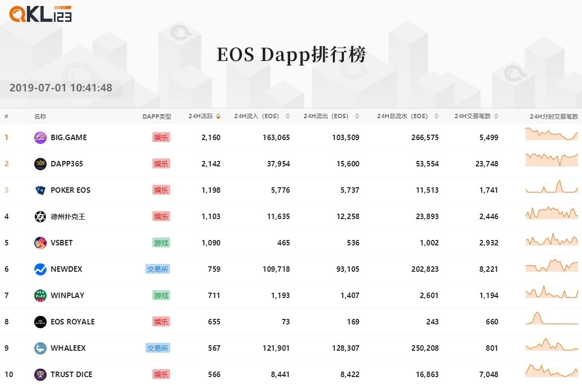
Task: Sort by 24H流出 (EOS) arrows
Action: point(357,116)
